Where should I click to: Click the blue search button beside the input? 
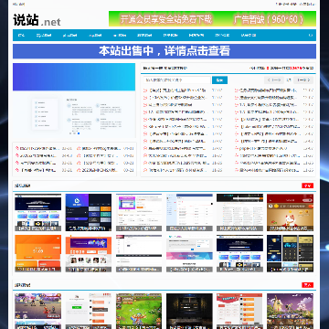click(x=219, y=80)
